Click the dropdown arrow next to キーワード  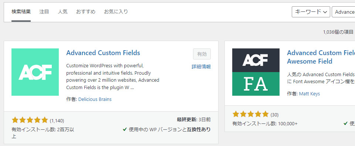[x=325, y=12]
